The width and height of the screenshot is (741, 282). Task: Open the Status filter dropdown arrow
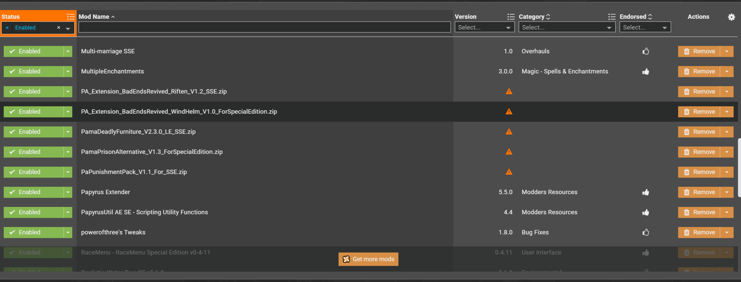(x=68, y=28)
